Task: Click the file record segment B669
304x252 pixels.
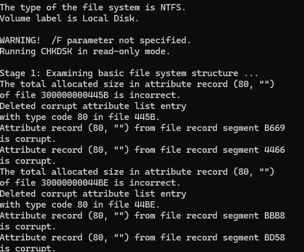Action: click(275, 128)
